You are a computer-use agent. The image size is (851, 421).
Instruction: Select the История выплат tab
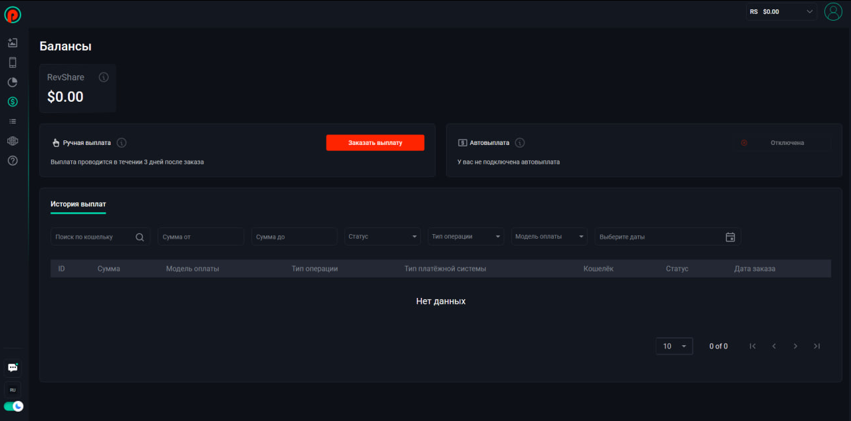pos(78,204)
